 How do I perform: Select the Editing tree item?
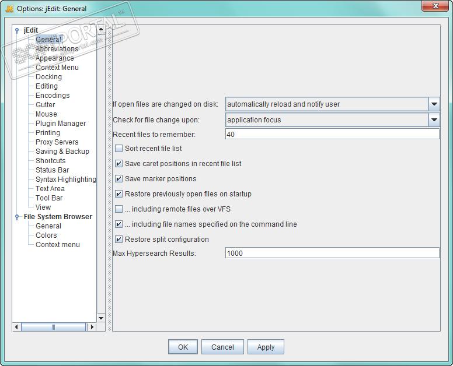(47, 86)
